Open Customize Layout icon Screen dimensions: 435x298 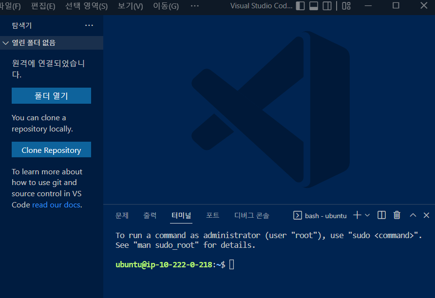[346, 6]
